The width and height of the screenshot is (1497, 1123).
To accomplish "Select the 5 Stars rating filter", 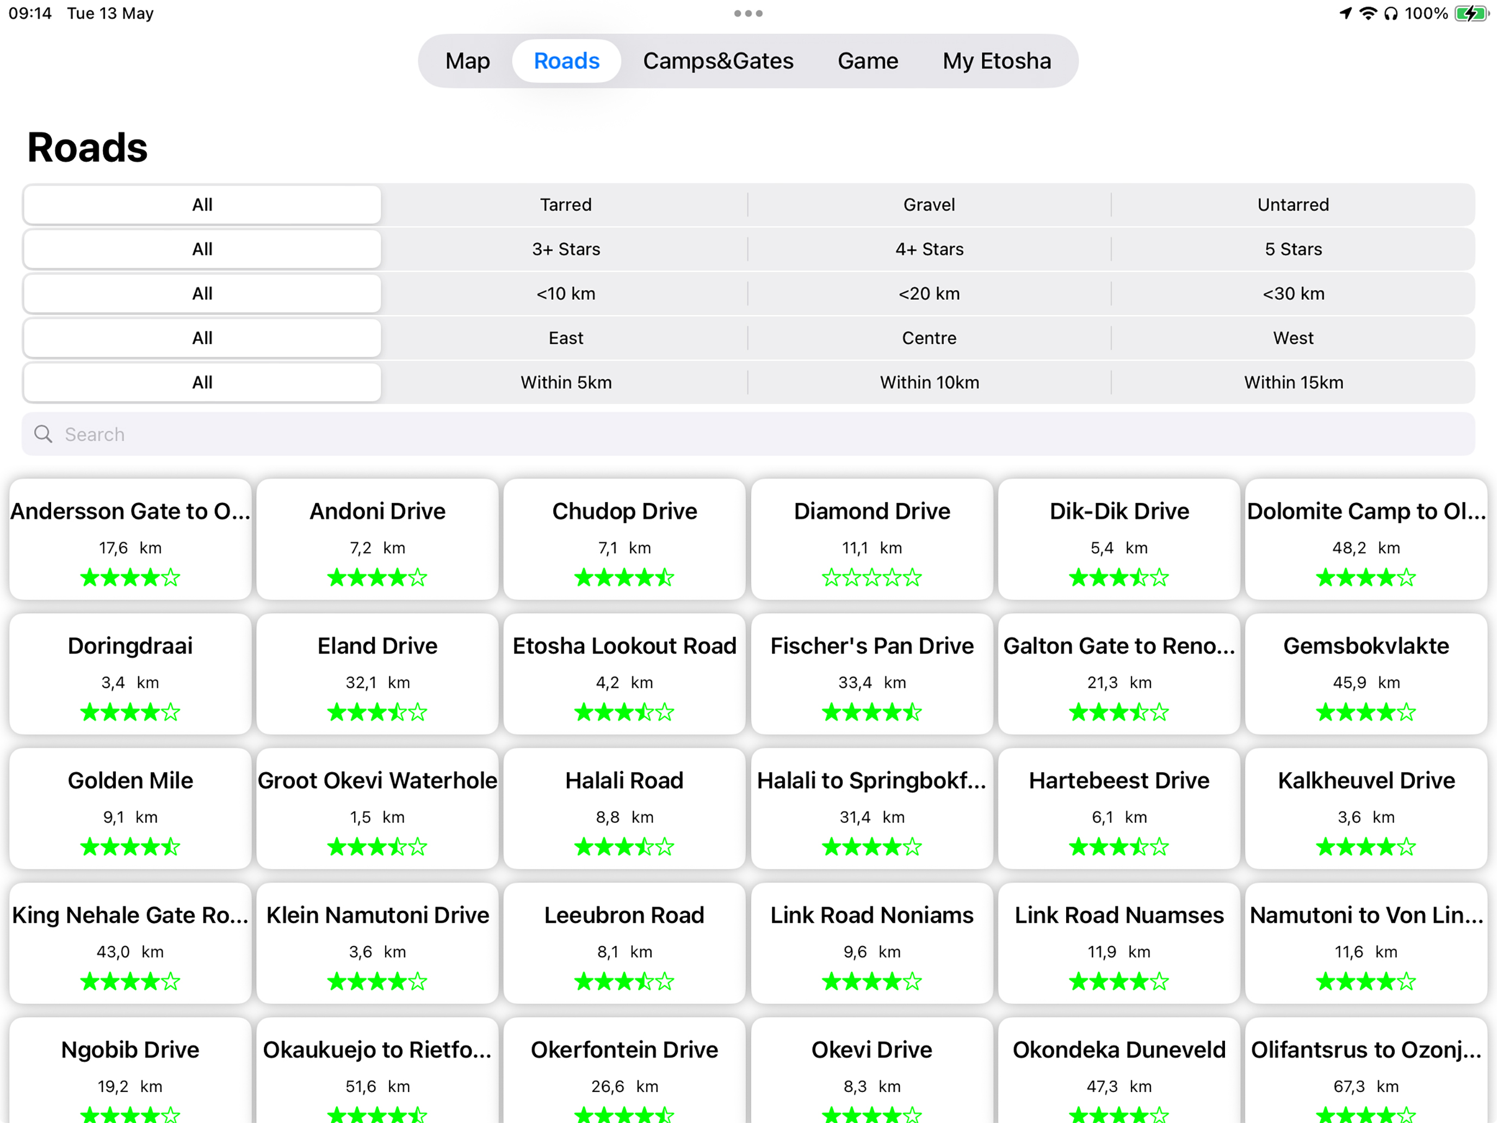I will click(1292, 249).
